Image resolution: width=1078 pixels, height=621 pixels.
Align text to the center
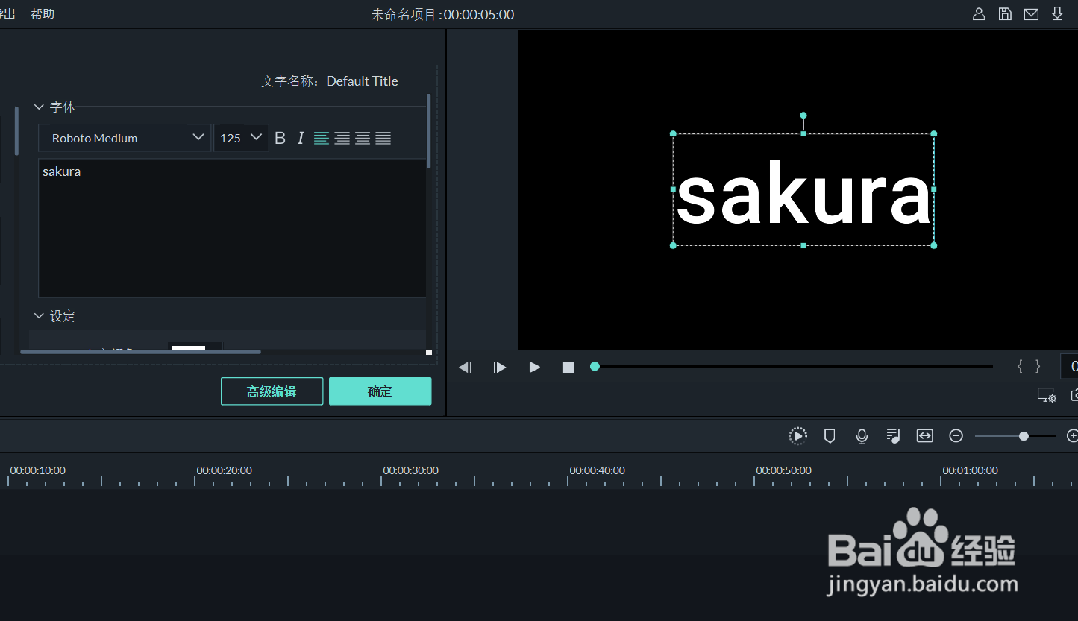point(342,138)
